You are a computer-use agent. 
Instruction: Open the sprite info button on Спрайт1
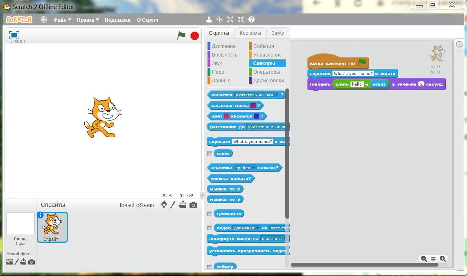pos(40,215)
